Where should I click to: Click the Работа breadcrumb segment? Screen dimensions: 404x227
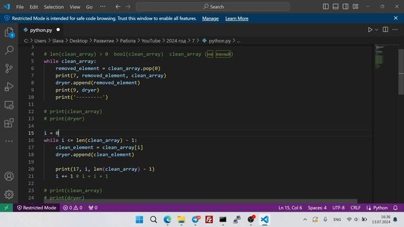click(x=128, y=40)
